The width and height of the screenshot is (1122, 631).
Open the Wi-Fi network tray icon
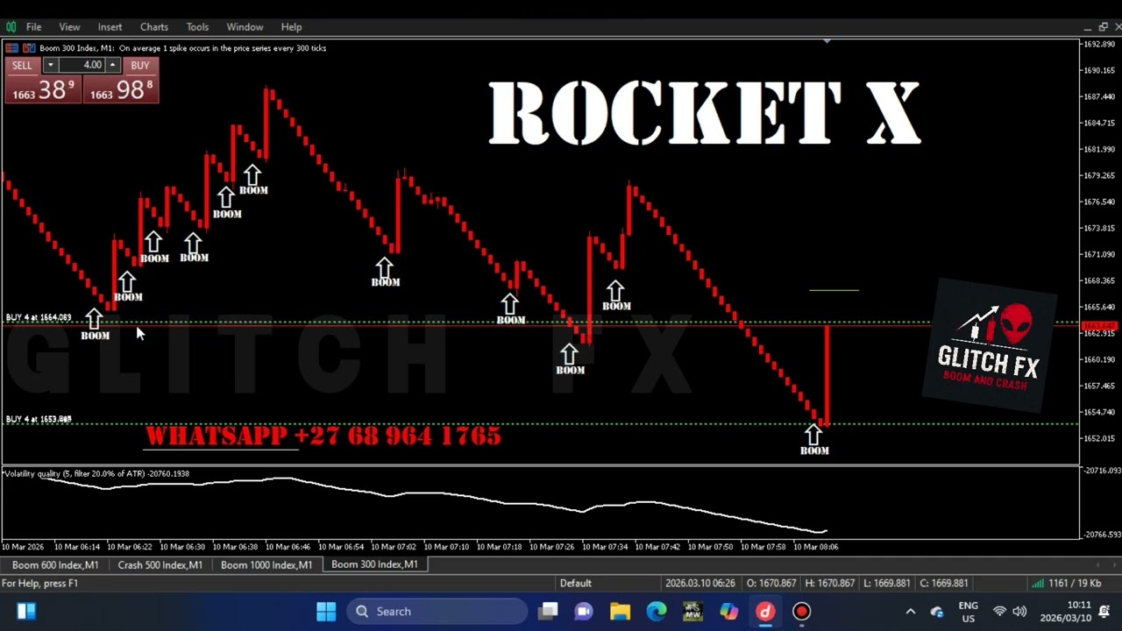coord(1000,612)
